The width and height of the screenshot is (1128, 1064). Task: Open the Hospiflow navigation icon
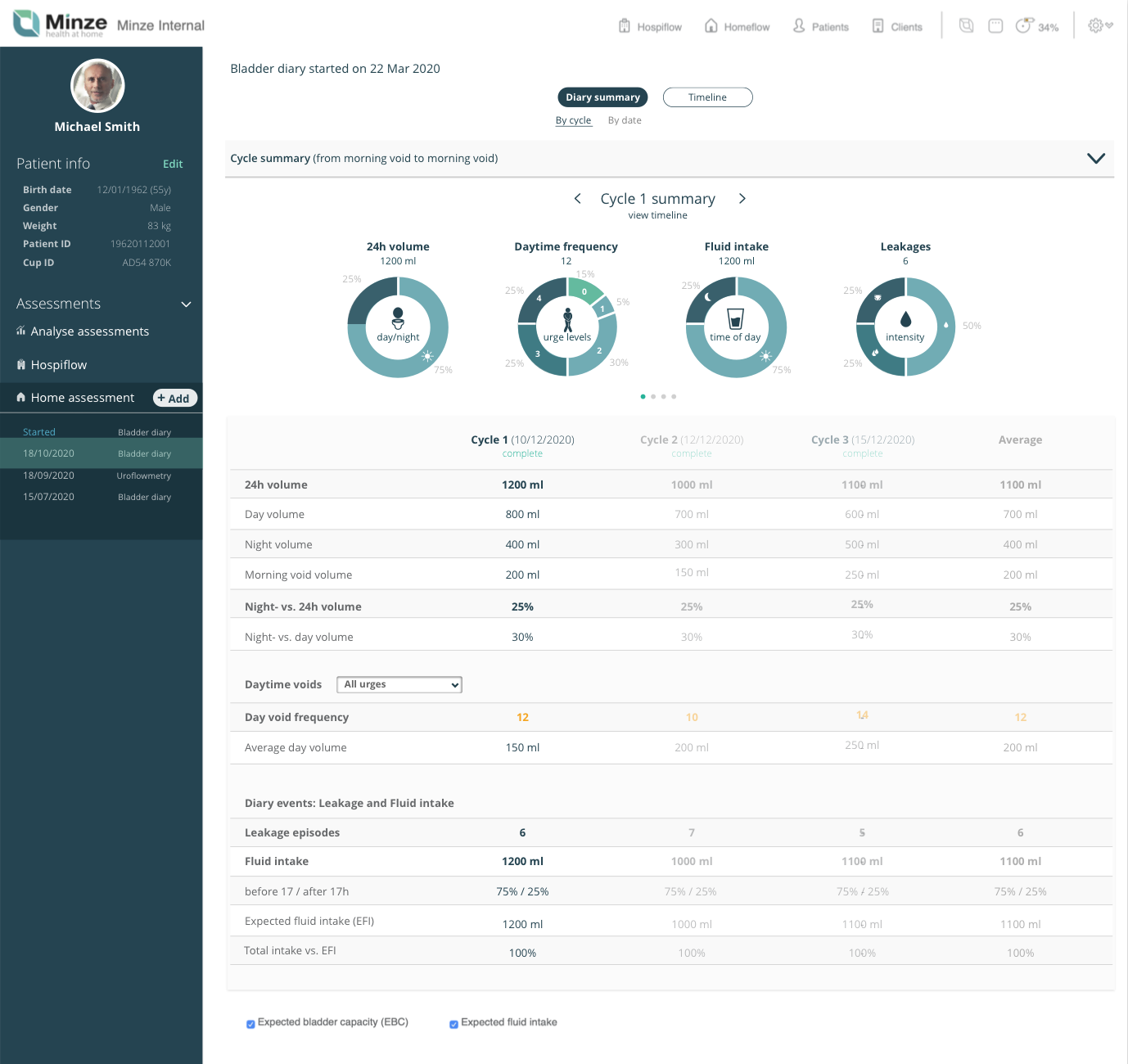pyautogui.click(x=625, y=26)
